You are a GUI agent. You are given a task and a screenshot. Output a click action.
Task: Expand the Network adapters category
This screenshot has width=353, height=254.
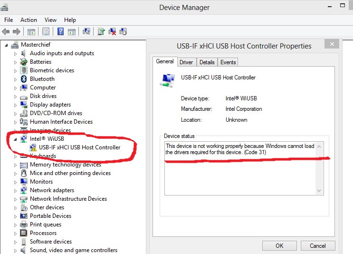tap(15, 191)
